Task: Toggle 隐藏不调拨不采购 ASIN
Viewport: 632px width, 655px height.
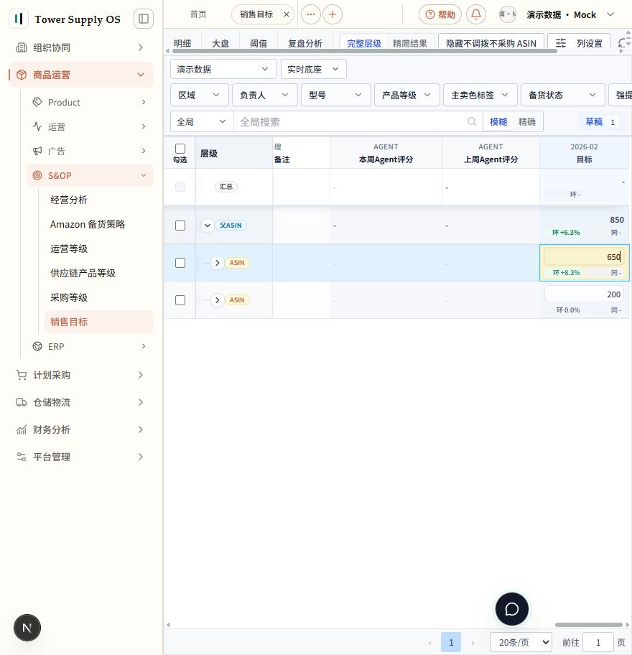Action: click(x=491, y=42)
